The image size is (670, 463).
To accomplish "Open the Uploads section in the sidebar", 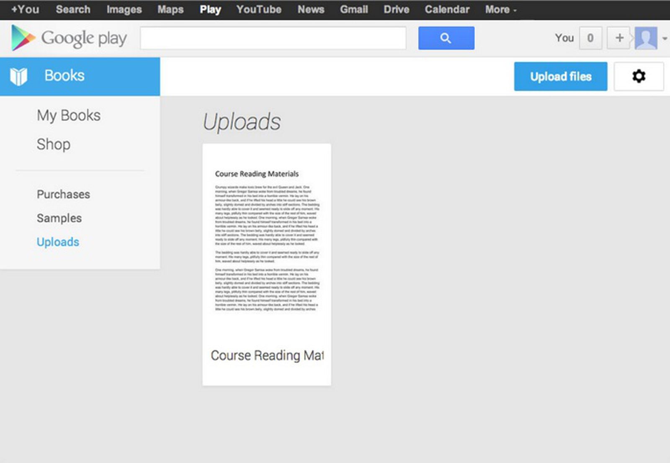I will point(58,242).
